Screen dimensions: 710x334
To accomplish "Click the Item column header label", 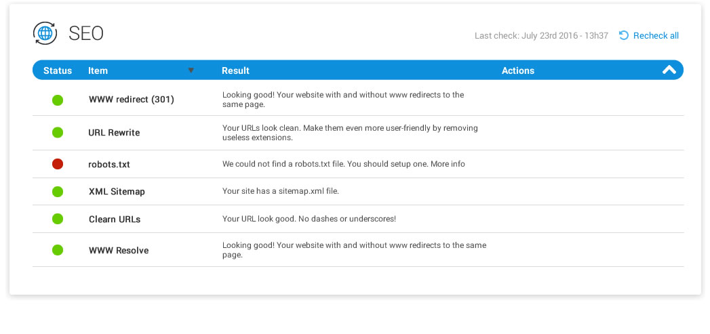I will (x=98, y=70).
